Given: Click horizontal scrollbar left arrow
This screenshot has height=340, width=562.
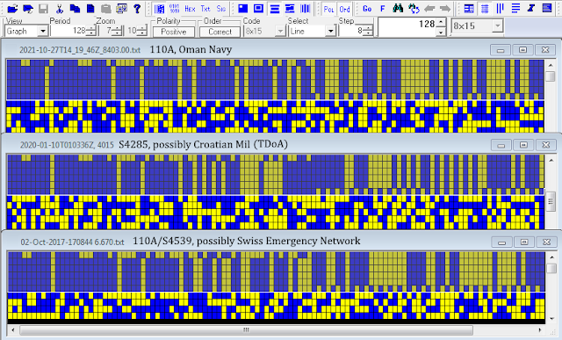Looking at the screenshot, I should (x=13, y=330).
